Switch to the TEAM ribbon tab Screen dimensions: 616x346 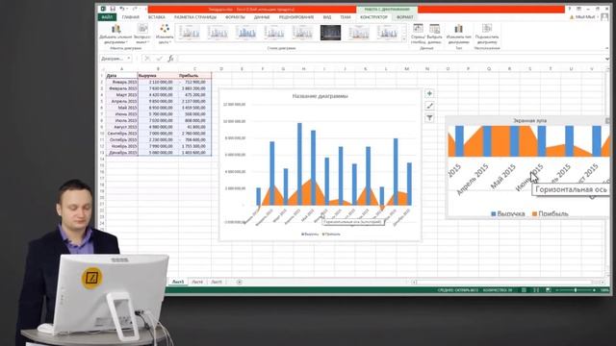[x=346, y=17]
